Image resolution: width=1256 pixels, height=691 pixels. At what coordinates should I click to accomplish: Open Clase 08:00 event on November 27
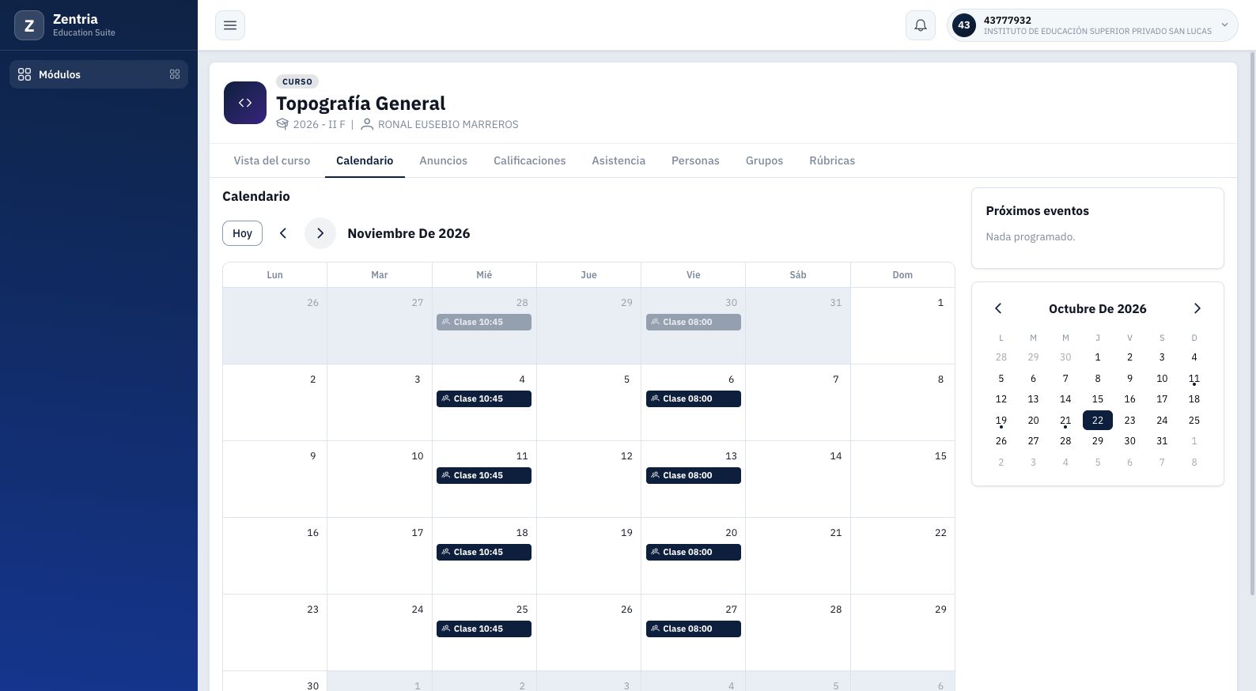point(694,629)
